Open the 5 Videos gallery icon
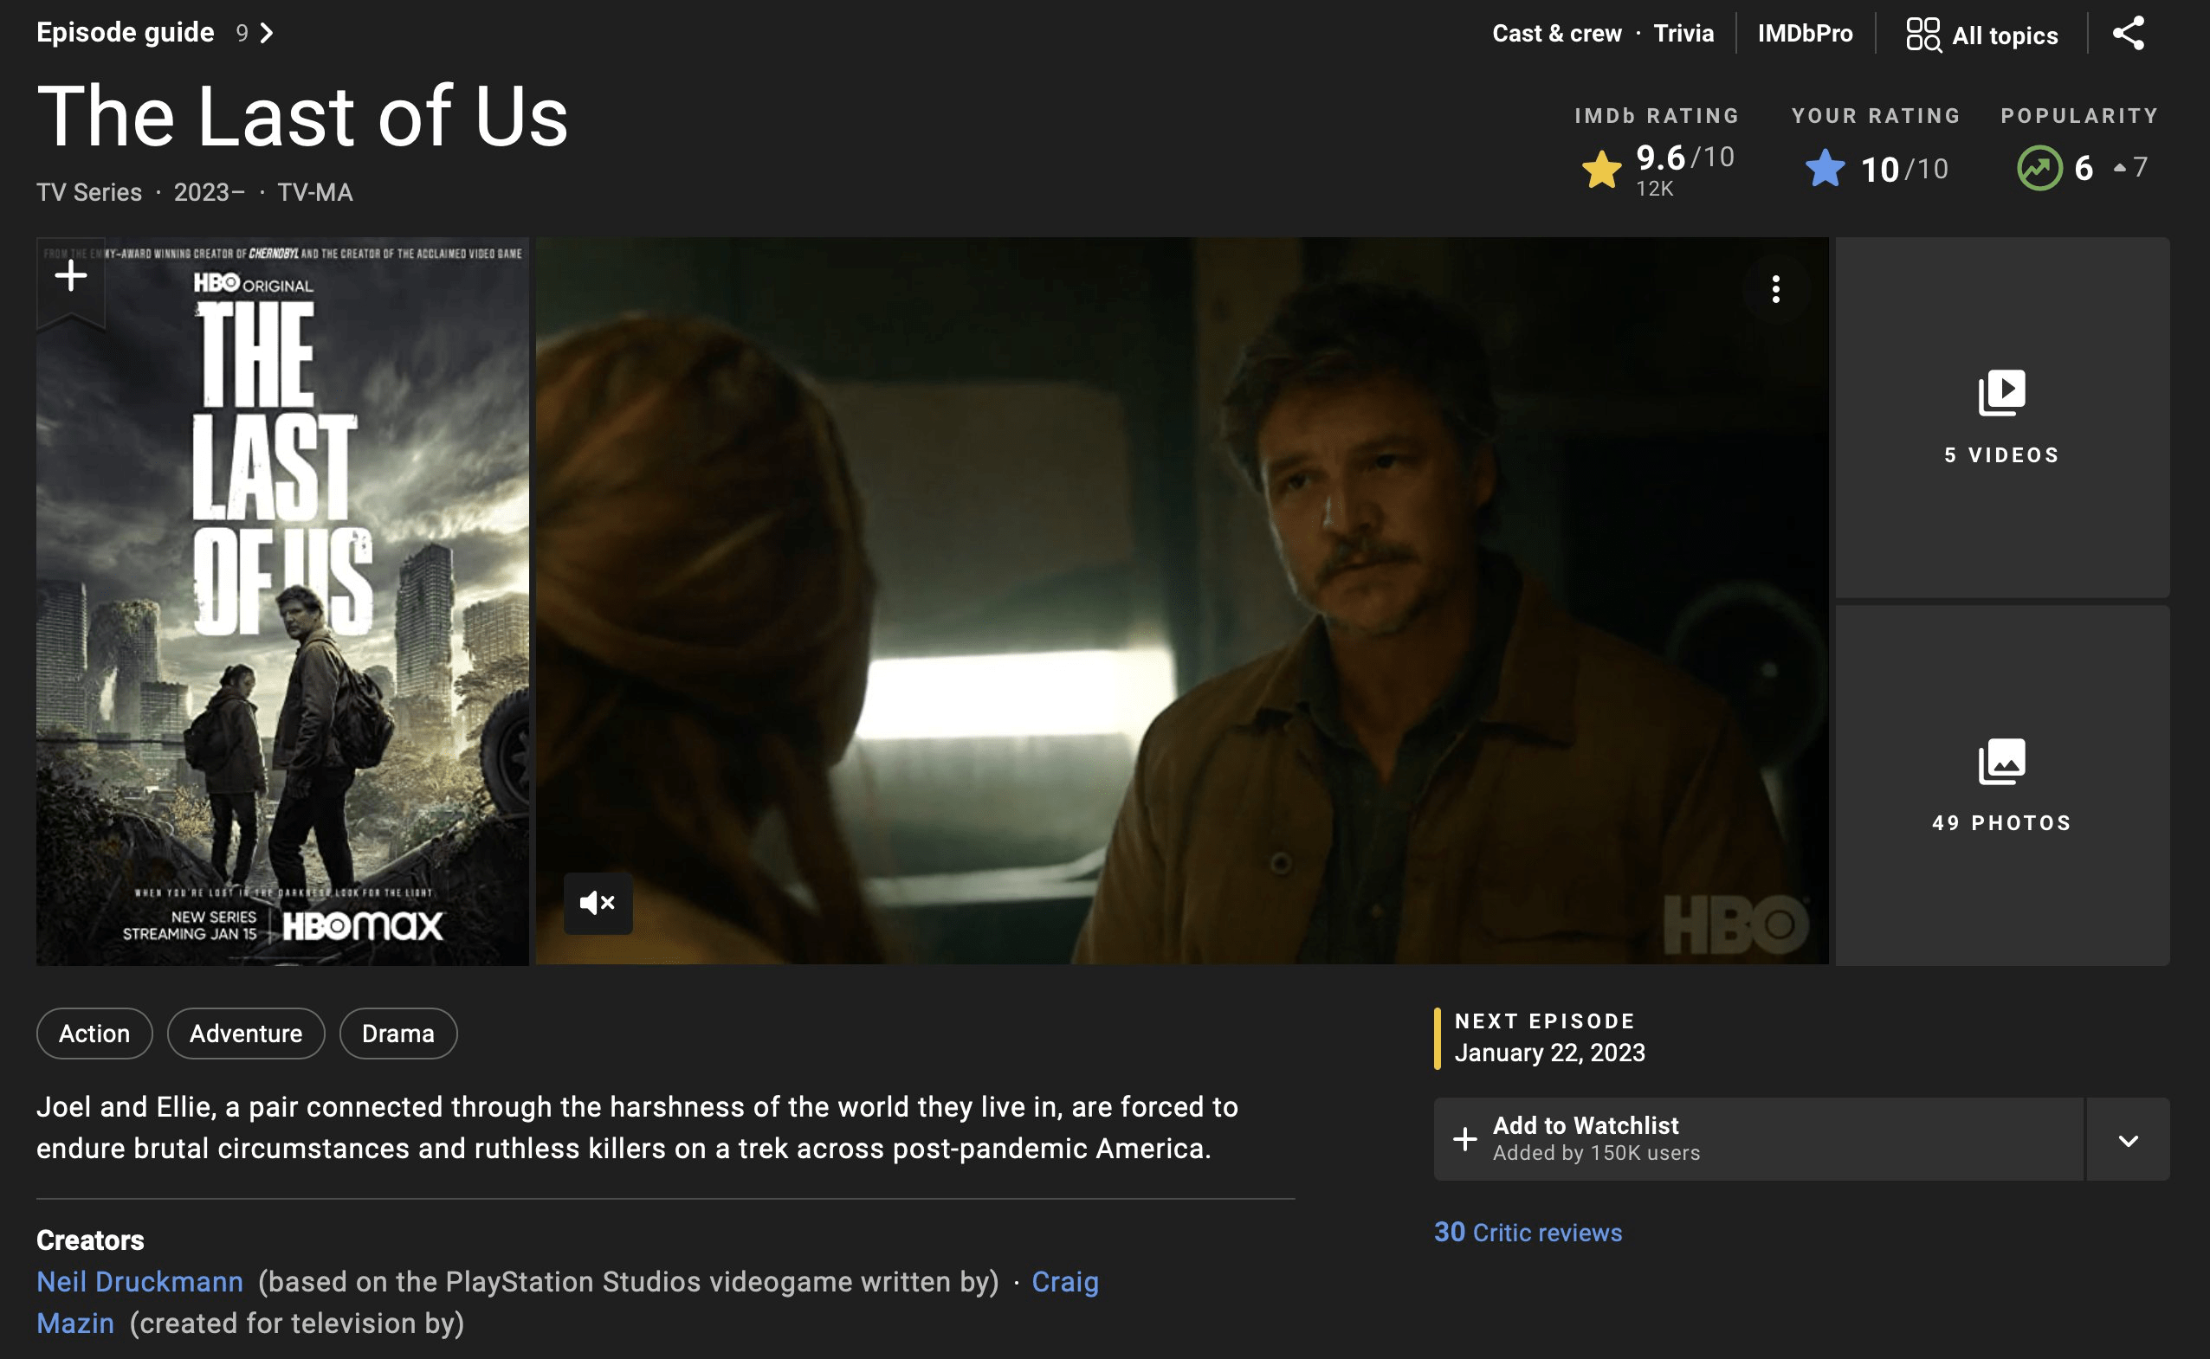The width and height of the screenshot is (2210, 1359). [x=2003, y=393]
